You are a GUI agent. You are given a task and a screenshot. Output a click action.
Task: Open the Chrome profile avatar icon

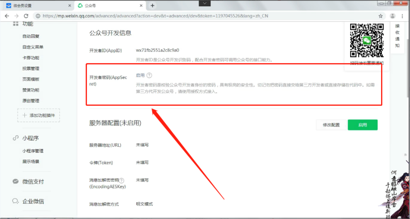[392, 16]
